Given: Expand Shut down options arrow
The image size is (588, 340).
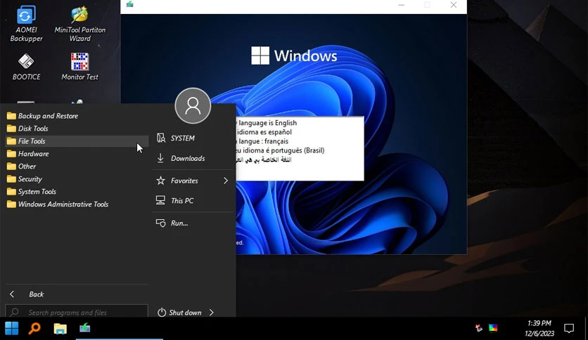Looking at the screenshot, I should (212, 313).
